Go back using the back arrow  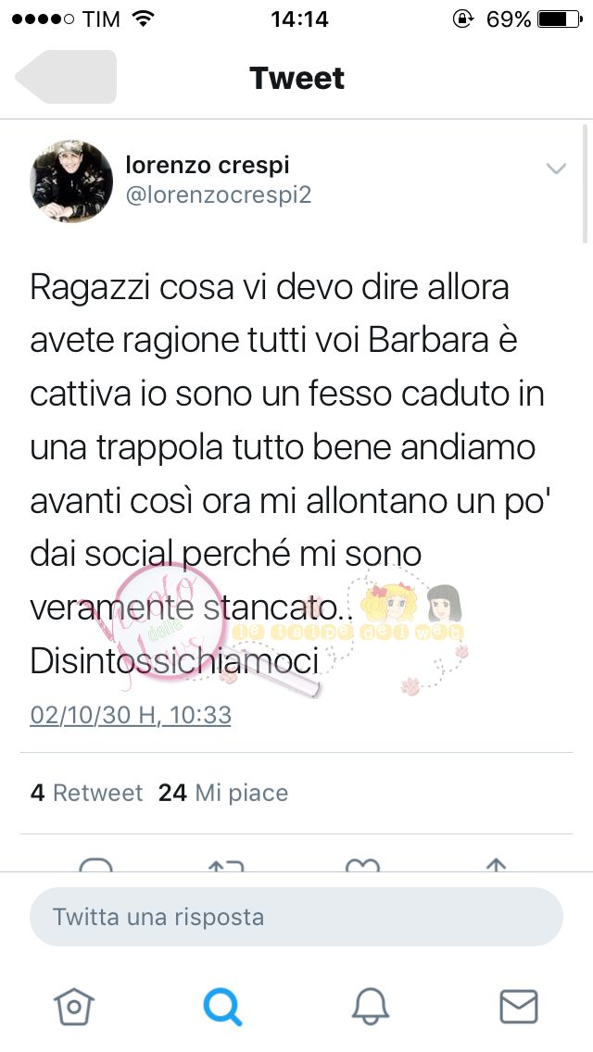point(66,77)
